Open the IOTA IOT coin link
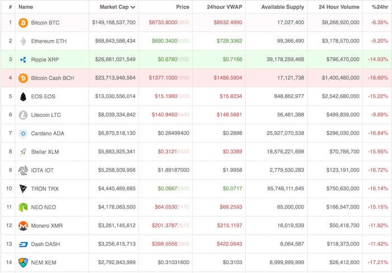Image resolution: width=392 pixels, height=273 pixels. tap(42, 170)
